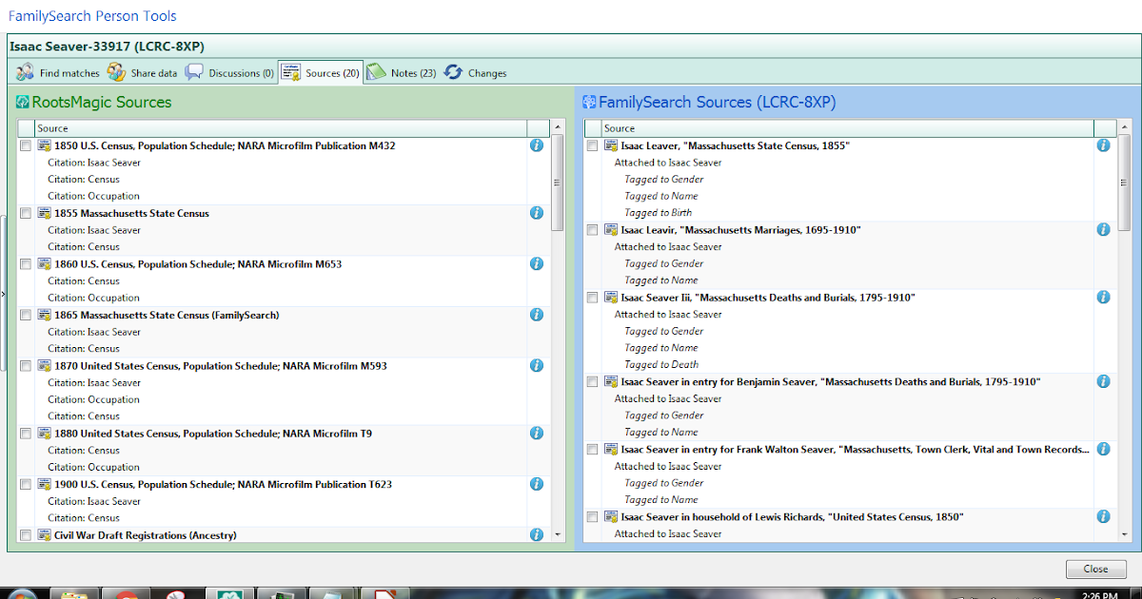This screenshot has width=1142, height=599.
Task: View info for Massachusetts State Census 1855 source
Action: tap(536, 213)
